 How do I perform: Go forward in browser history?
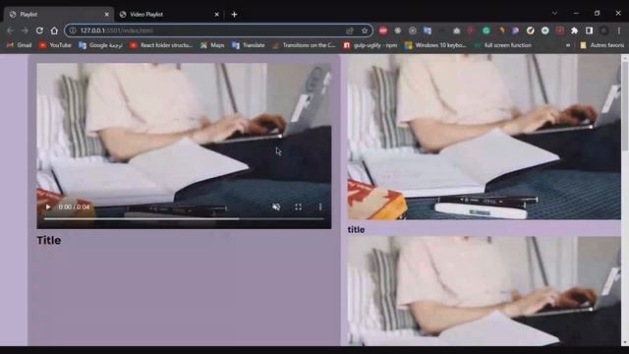click(x=25, y=30)
